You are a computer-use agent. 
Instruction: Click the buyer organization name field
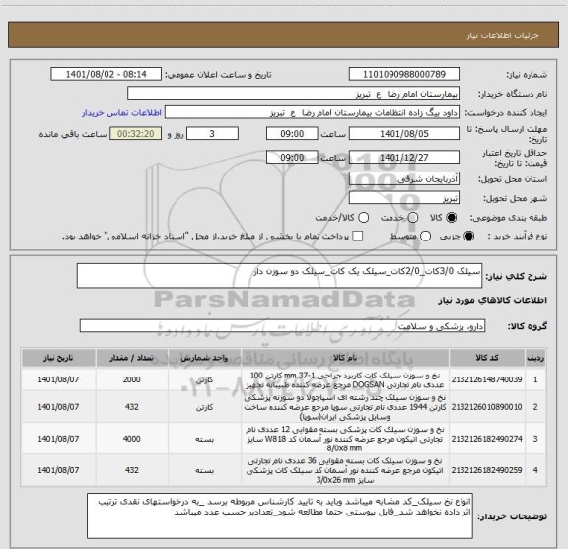coord(294,94)
